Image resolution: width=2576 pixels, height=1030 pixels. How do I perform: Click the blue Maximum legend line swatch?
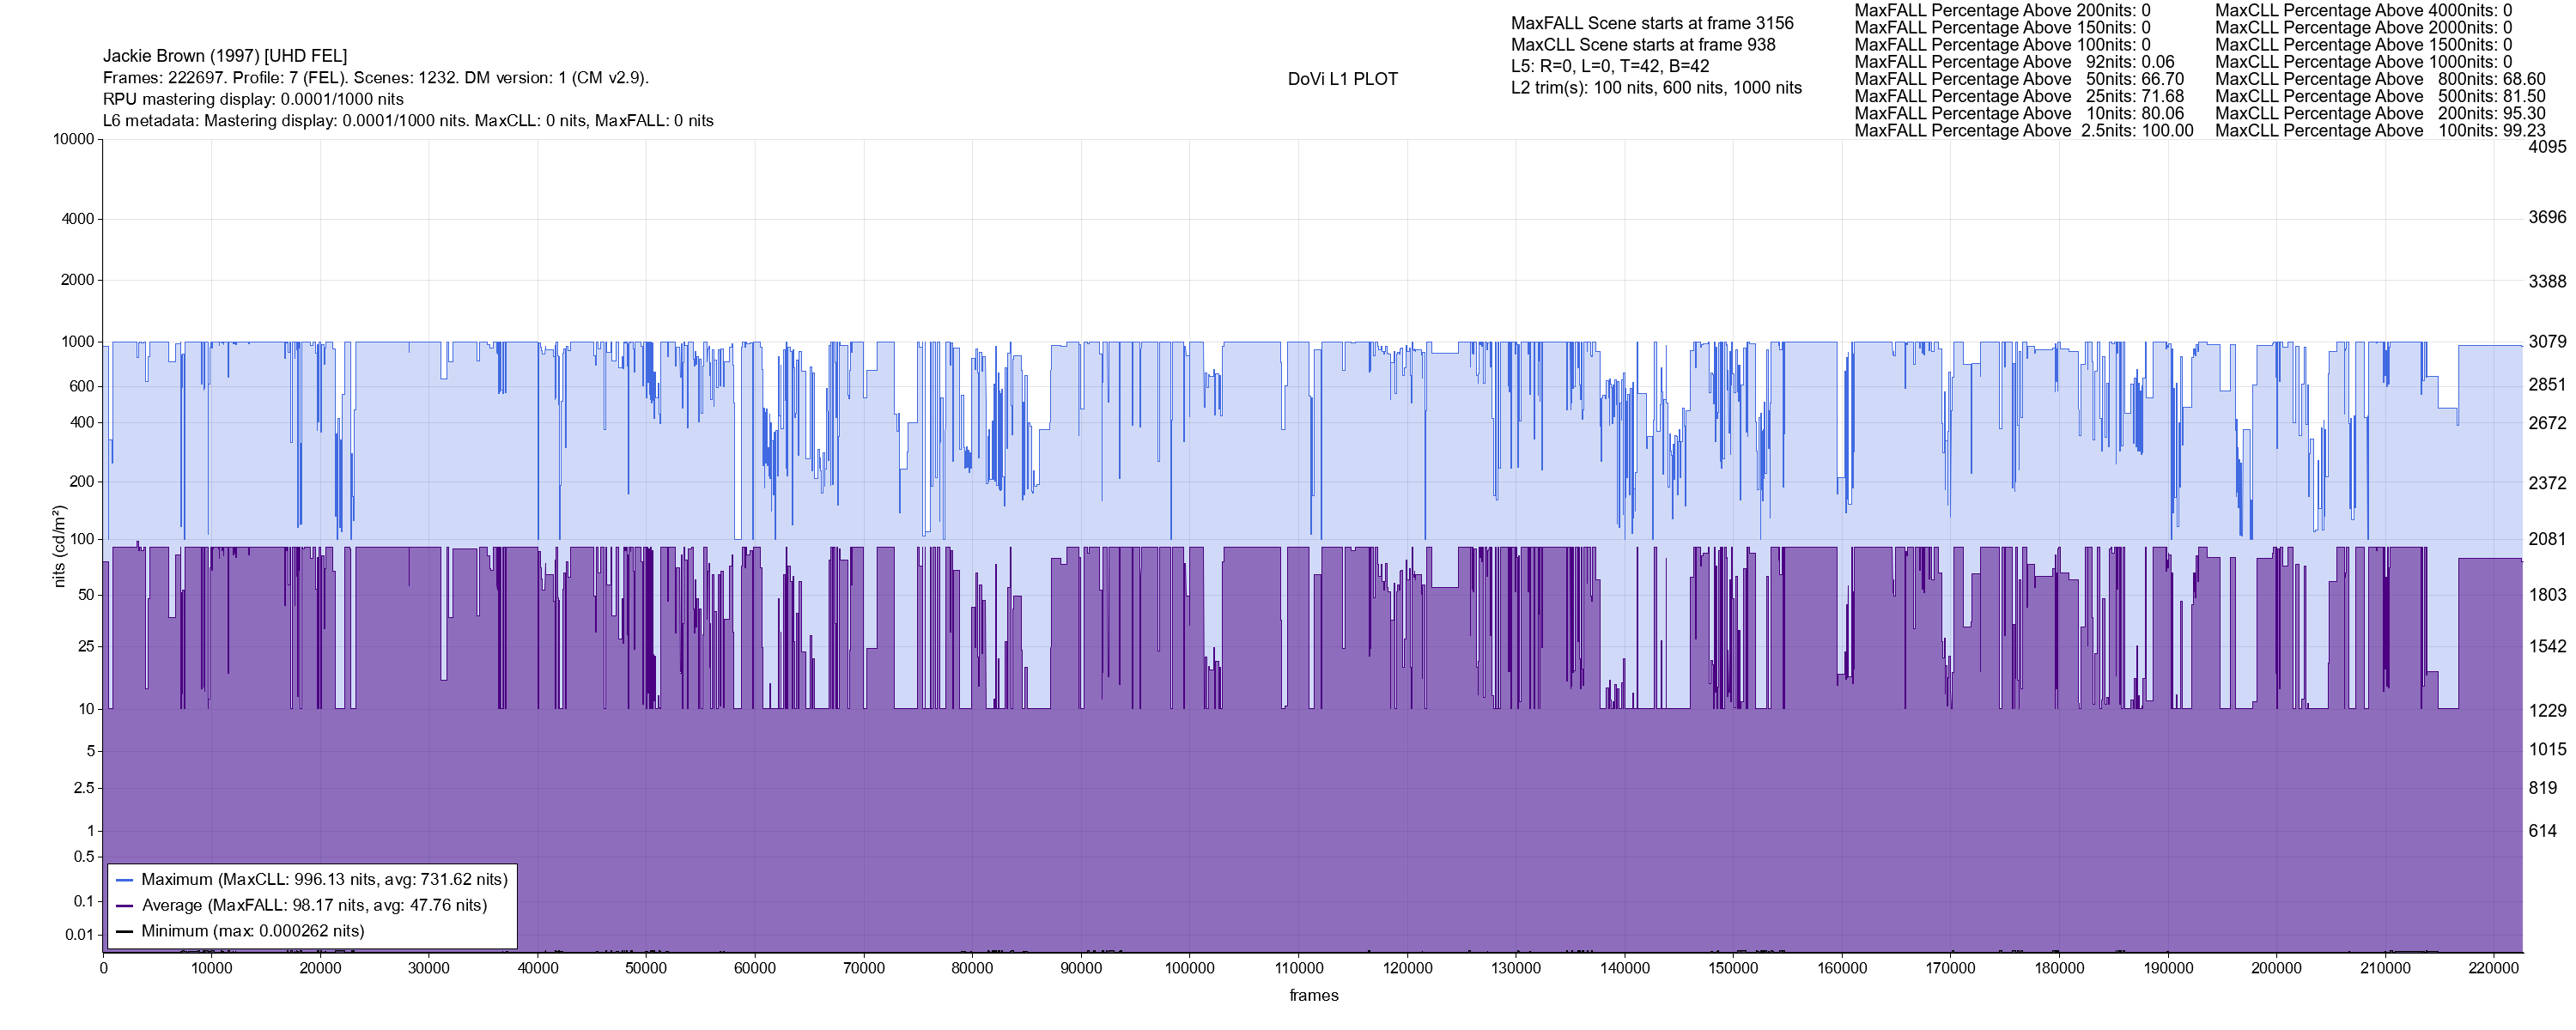125,880
